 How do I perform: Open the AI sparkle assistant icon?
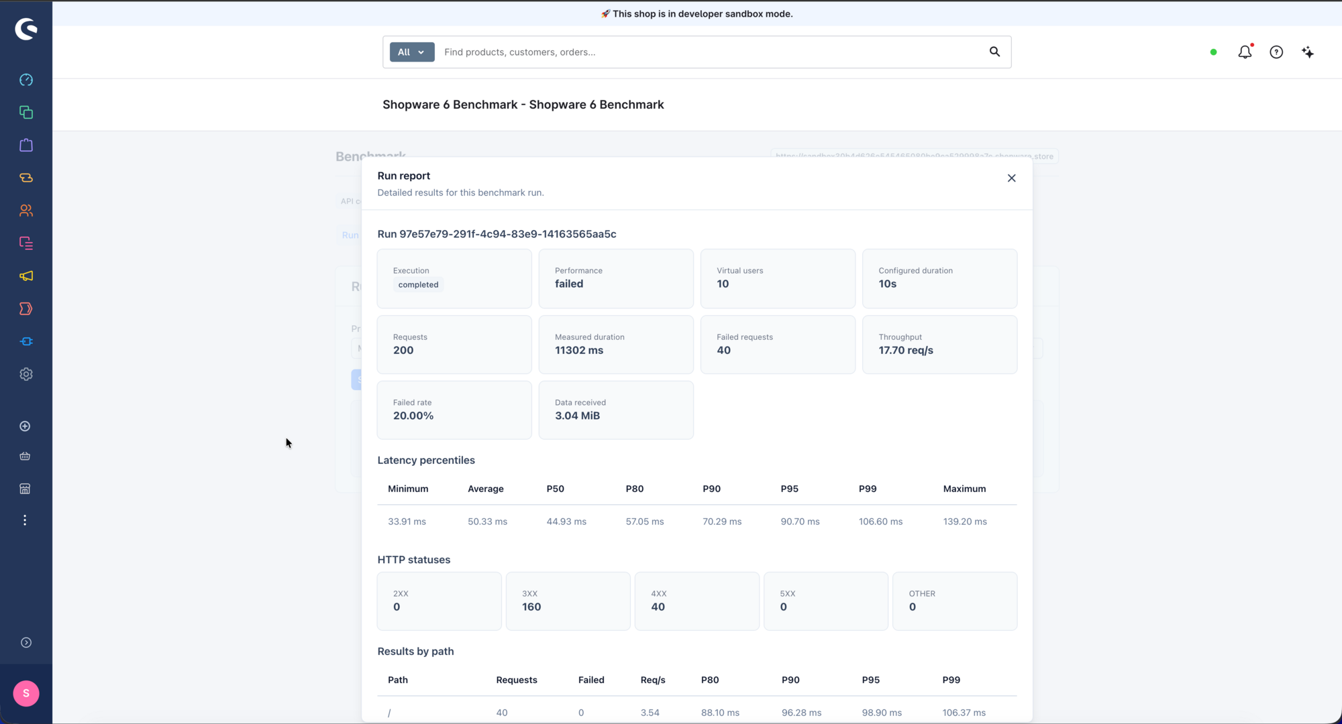click(1308, 52)
